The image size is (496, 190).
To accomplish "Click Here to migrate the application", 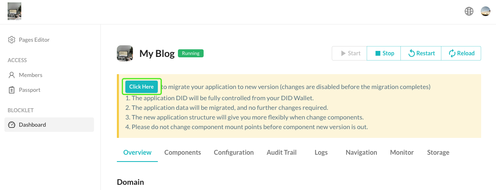I will tap(141, 87).
